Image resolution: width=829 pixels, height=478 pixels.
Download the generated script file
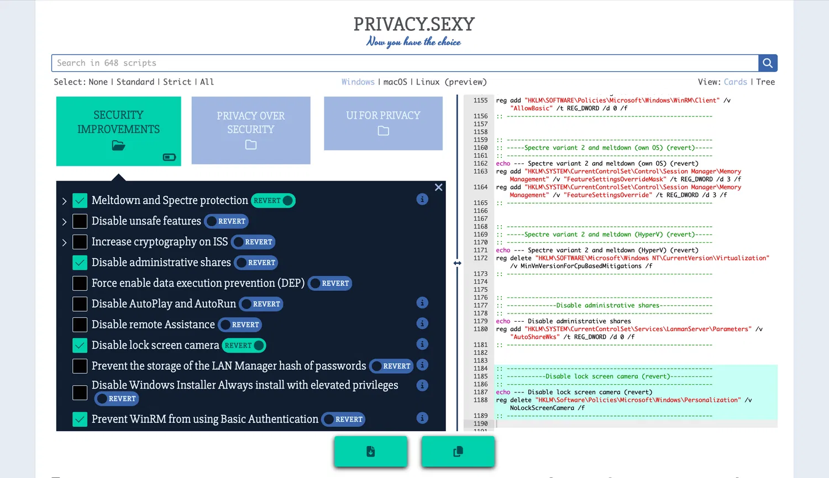pos(371,452)
